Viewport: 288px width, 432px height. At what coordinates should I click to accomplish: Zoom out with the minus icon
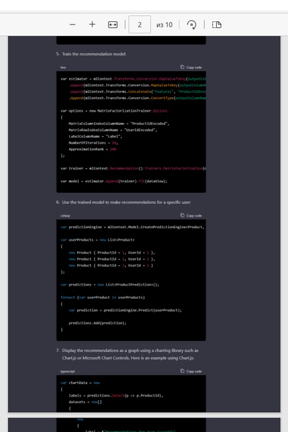(72, 25)
